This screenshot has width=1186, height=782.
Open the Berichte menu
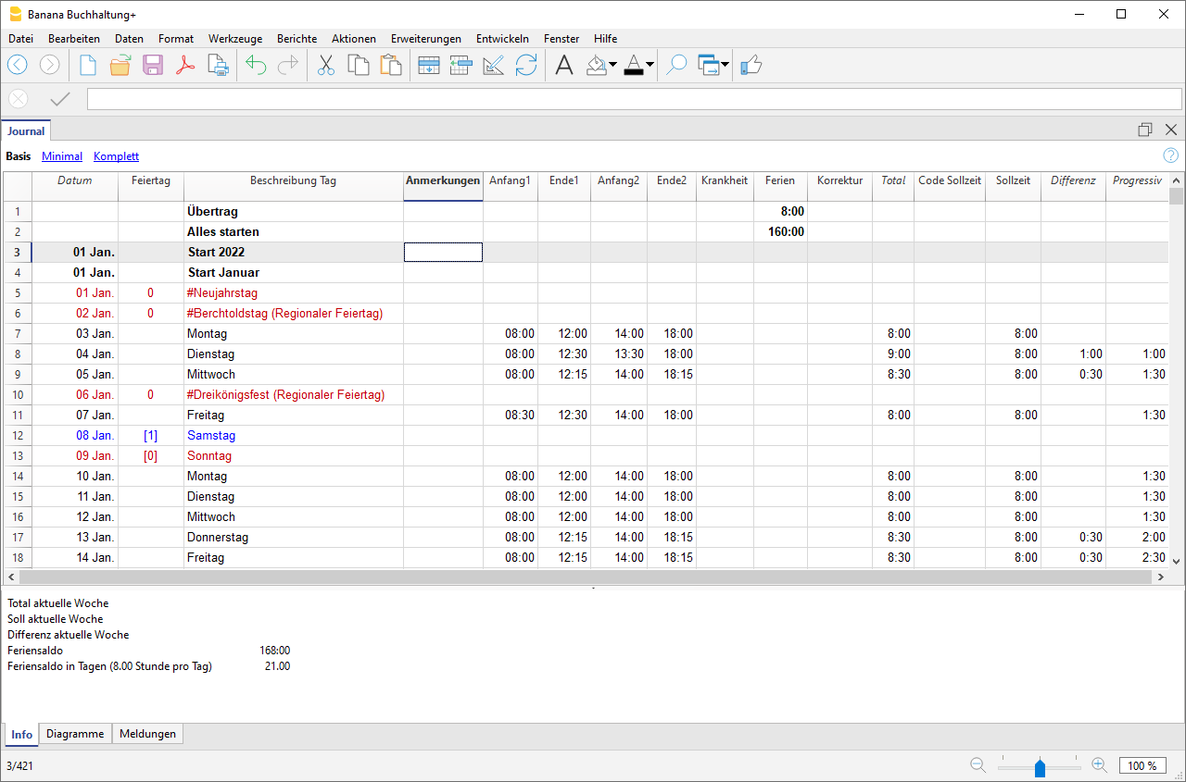[296, 39]
